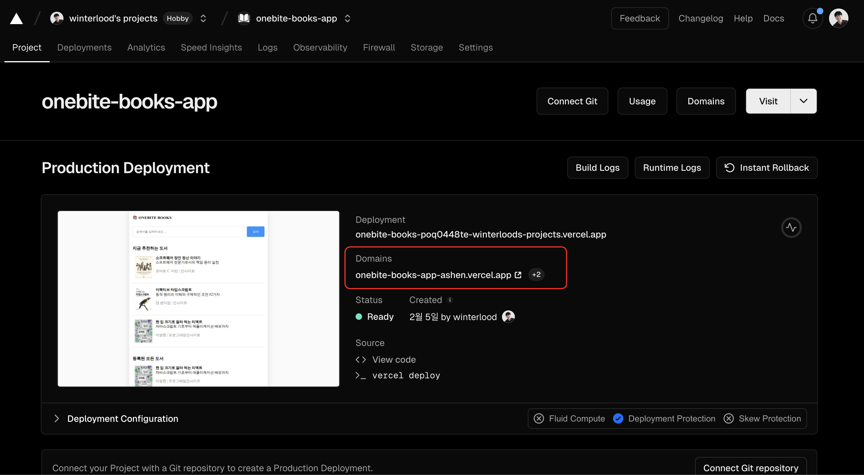Image resolution: width=864 pixels, height=475 pixels.
Task: Select the Project tab
Action: [x=27, y=47]
